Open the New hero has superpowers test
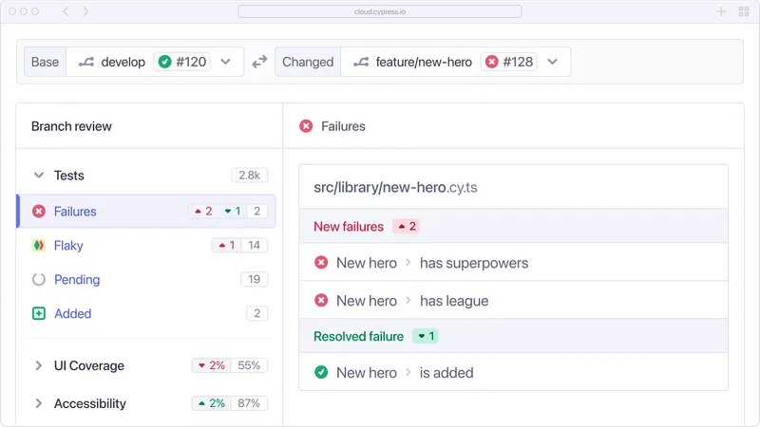The image size is (760, 427). click(x=513, y=263)
